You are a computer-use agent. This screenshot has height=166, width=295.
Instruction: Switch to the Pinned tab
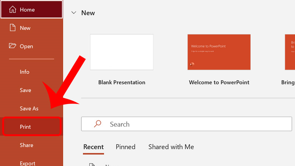[x=126, y=147]
